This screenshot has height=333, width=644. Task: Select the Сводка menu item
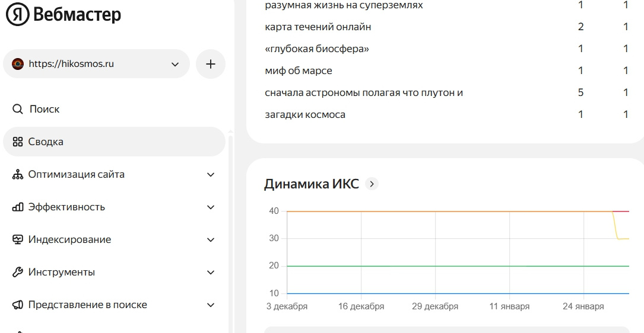(x=114, y=142)
